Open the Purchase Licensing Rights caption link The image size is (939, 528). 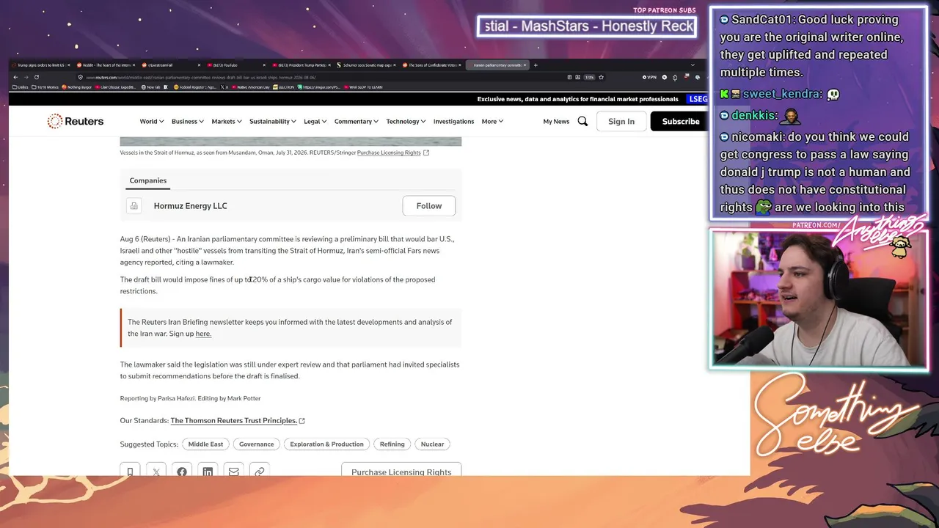(x=389, y=153)
